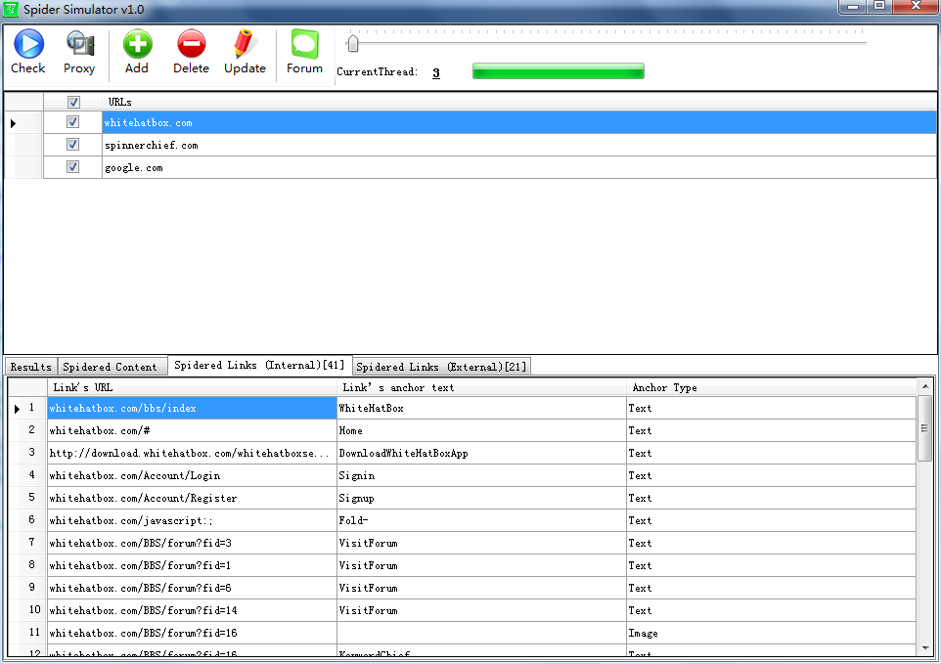
Task: Open the Proxy settings icon
Action: coord(79,45)
